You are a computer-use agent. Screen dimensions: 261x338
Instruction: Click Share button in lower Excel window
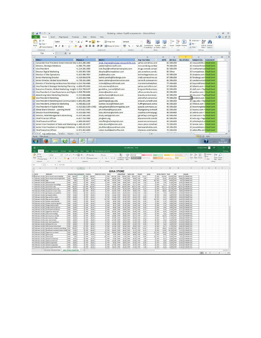[x=227, y=151]
